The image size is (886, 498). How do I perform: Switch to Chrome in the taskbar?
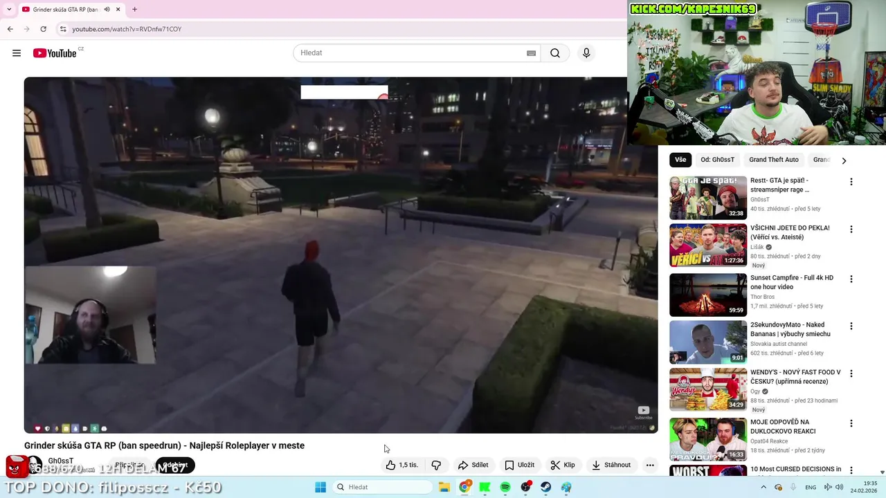[465, 487]
